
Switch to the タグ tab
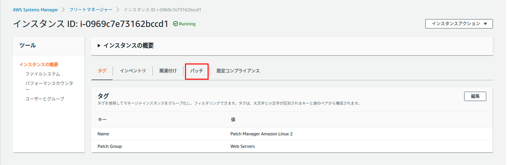pos(102,71)
